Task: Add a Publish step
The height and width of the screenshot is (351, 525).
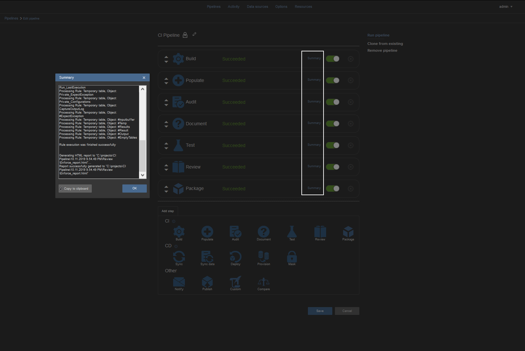Action: coord(207,281)
